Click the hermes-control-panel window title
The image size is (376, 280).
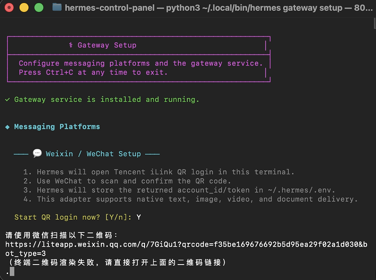click(x=219, y=8)
